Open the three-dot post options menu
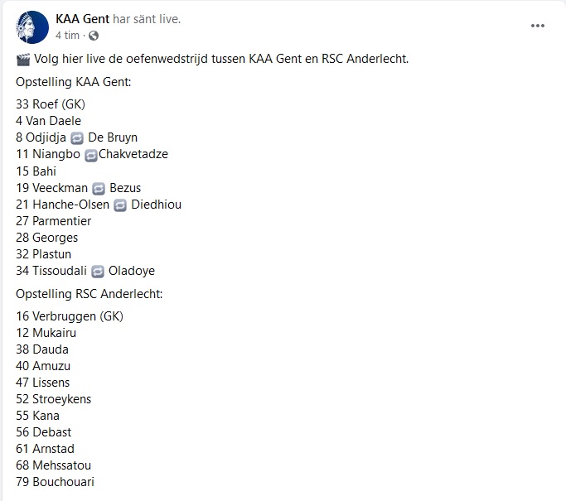This screenshot has height=501, width=566. (x=538, y=26)
